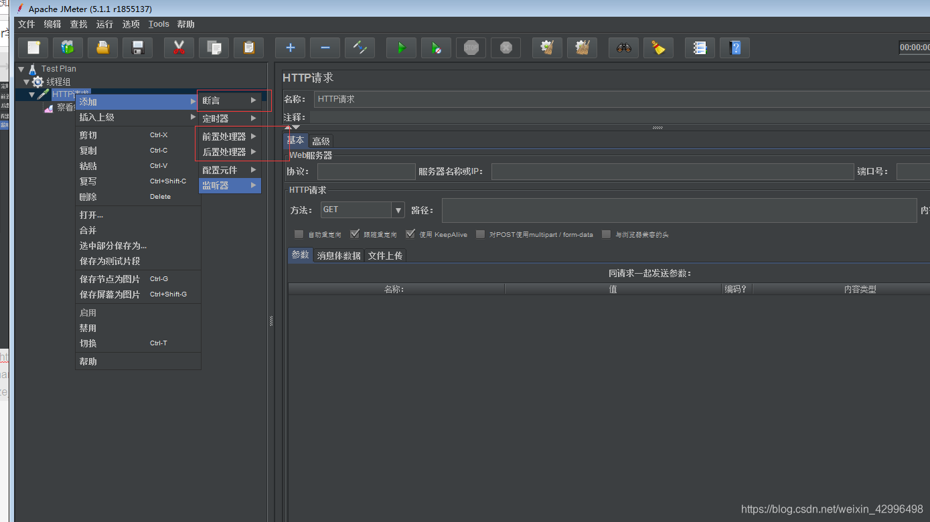
Task: Enable 对POST使用multipart / form-data checkbox
Action: tap(480, 234)
